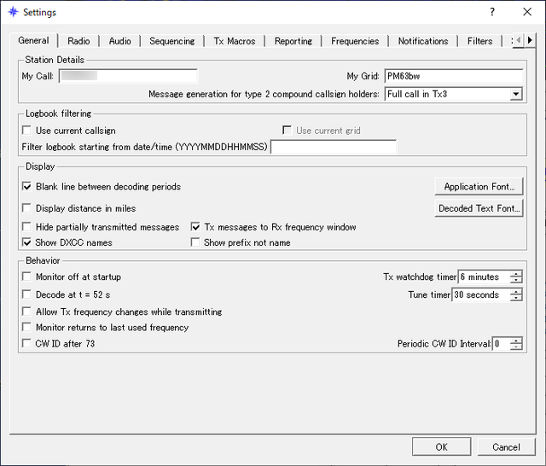Increase the Tx watchdog timer value
Screen dimensions: 546x466
click(x=516, y=274)
